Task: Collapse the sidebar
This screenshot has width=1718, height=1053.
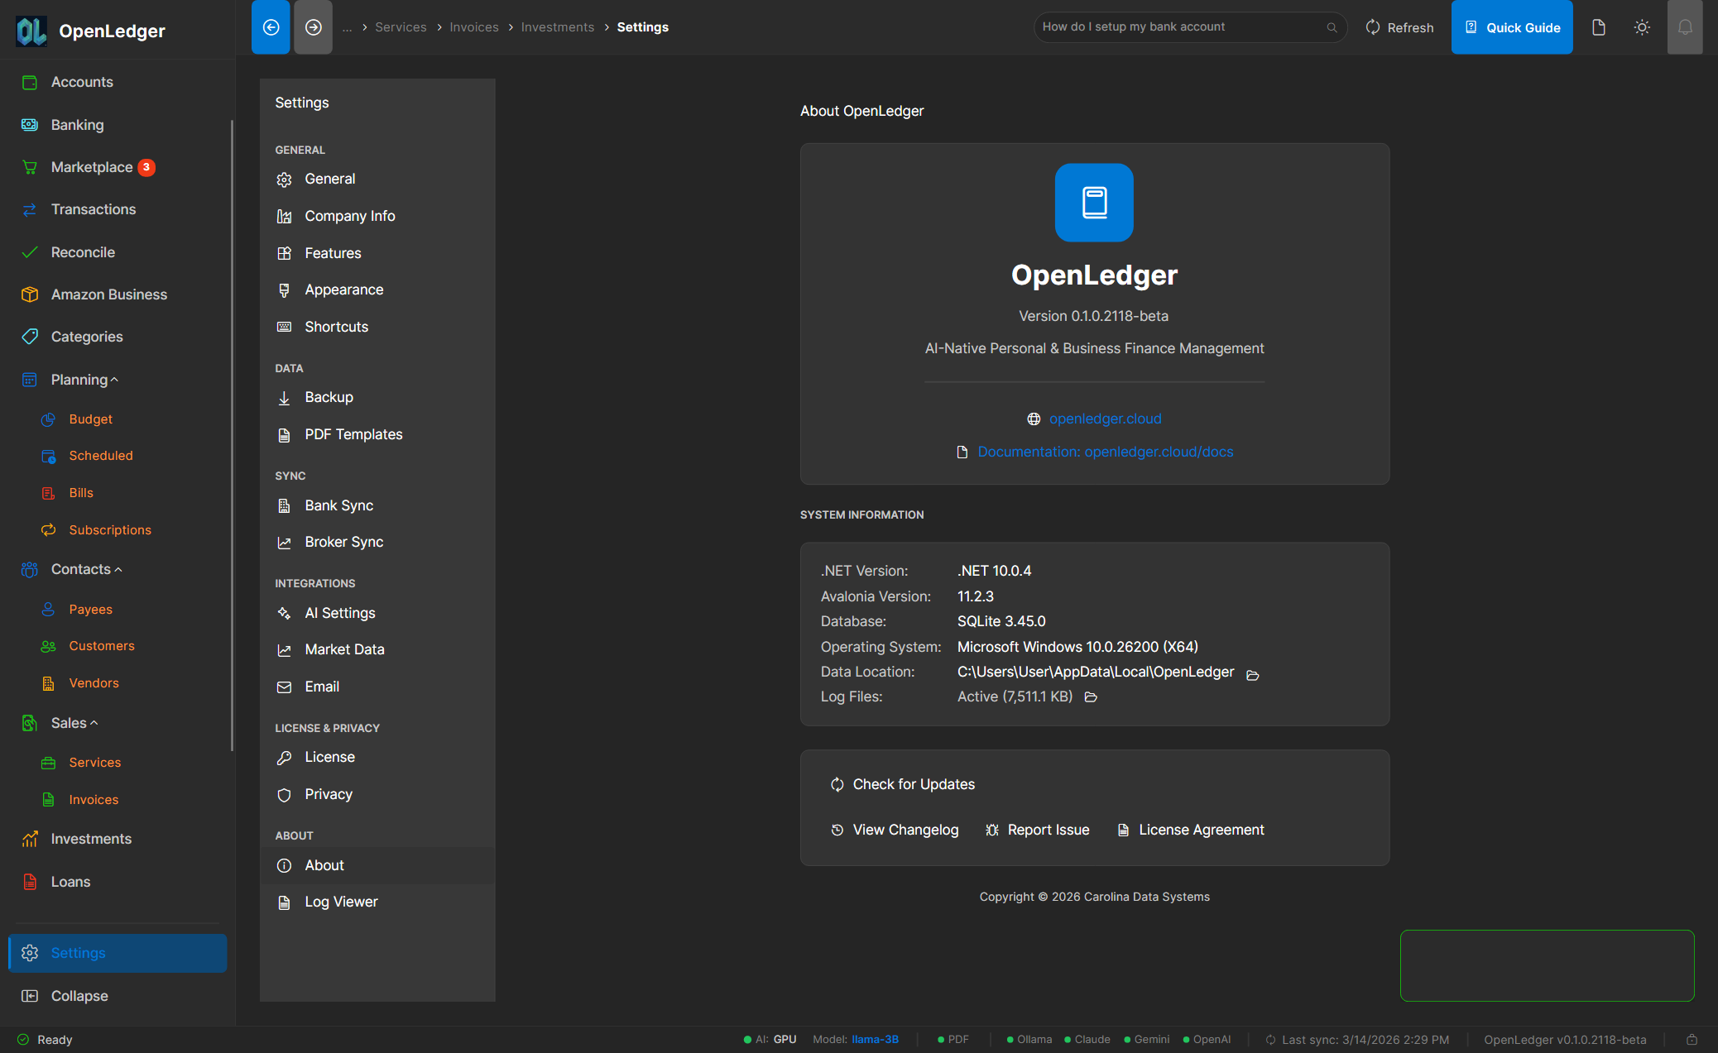Action: [79, 995]
